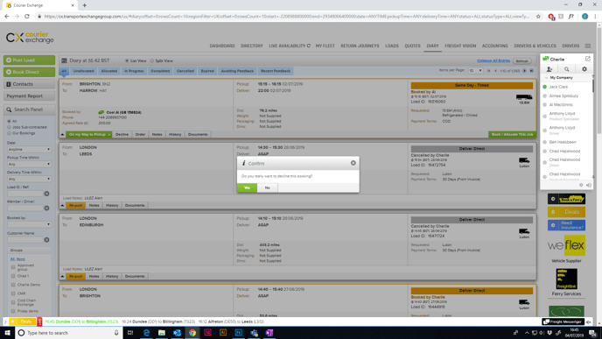Click the Post Load button
The image size is (602, 339).
pyautogui.click(x=29, y=60)
